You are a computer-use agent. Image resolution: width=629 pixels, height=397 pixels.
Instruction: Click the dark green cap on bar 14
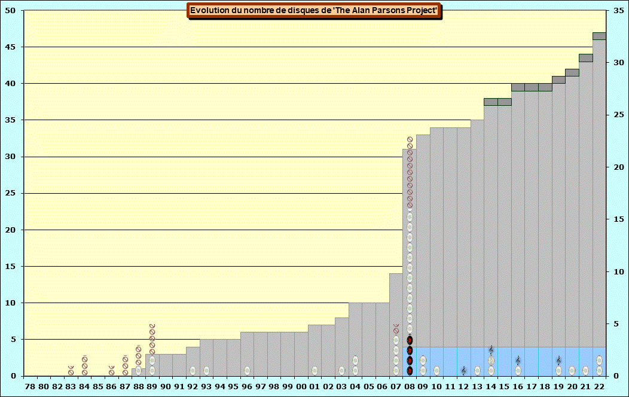click(491, 102)
